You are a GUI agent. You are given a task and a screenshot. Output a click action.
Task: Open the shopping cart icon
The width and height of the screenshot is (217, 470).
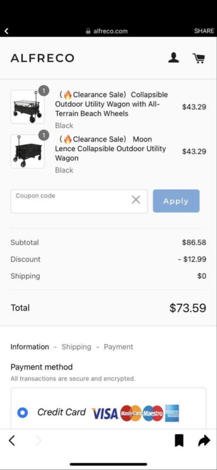pos(198,58)
